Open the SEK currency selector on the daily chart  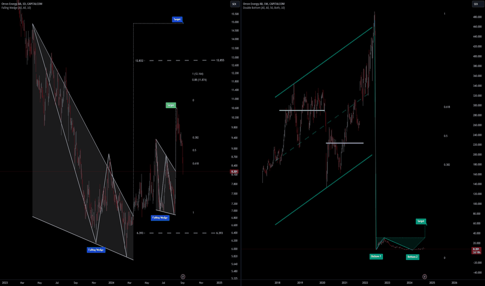pyautogui.click(x=234, y=4)
